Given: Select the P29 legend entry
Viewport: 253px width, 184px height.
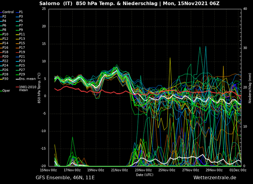Looking at the screenshot, I should (x=20, y=74).
